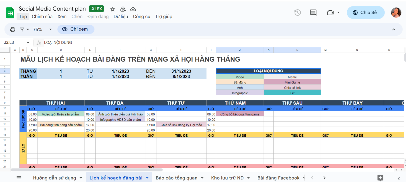Start a Meet call via camera icon
This screenshot has width=406, height=182.
330,12
